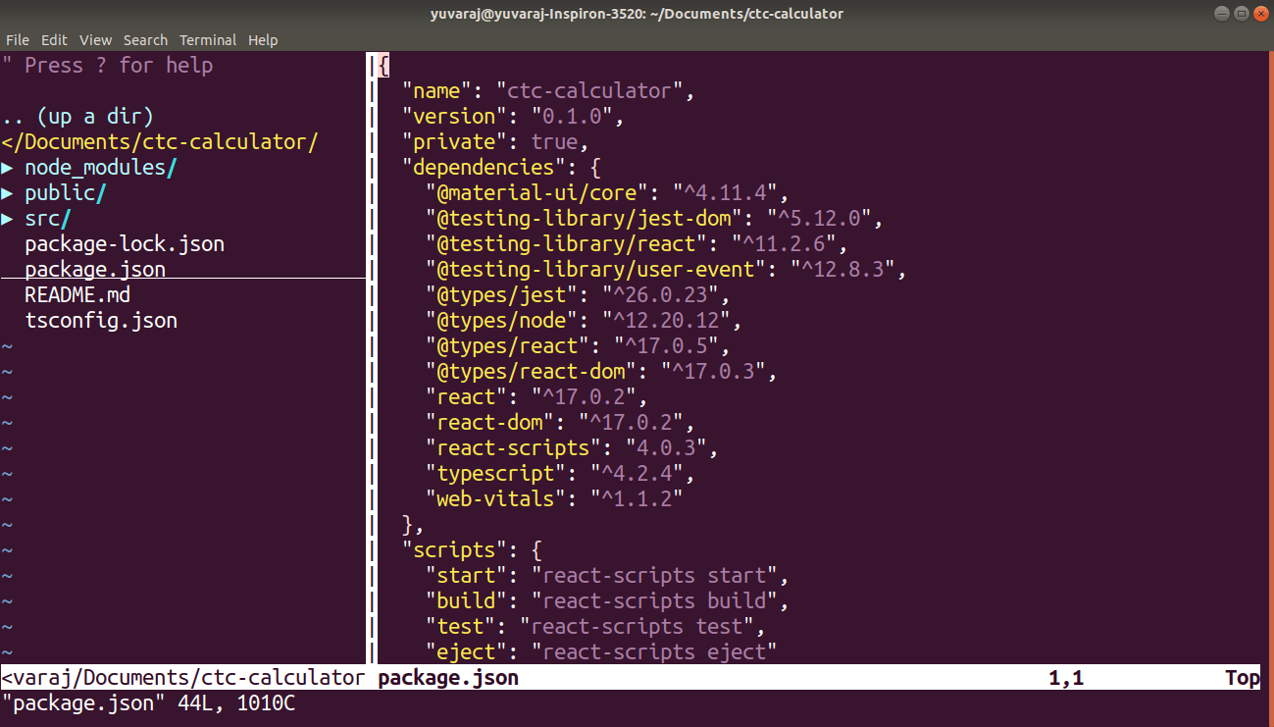Viewport: 1274px width, 727px height.
Task: Go up a dir in NERDTree
Action: pyautogui.click(x=77, y=117)
